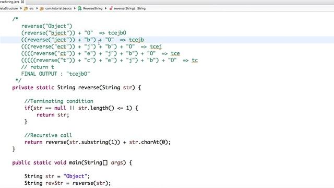Click the str.length() call in the if condition

[x=96, y=108]
